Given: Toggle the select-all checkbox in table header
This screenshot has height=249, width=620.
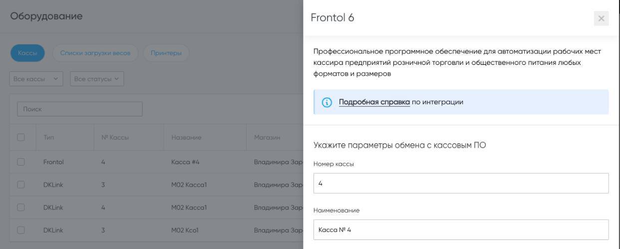Looking at the screenshot, I should tap(21, 137).
